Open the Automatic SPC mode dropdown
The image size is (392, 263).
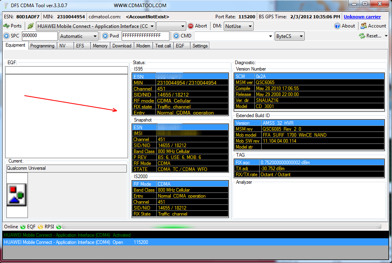[78, 36]
